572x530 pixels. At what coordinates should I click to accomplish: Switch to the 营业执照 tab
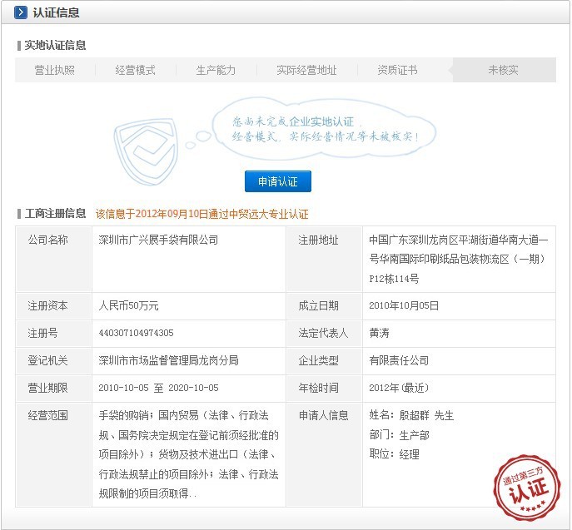coord(54,71)
